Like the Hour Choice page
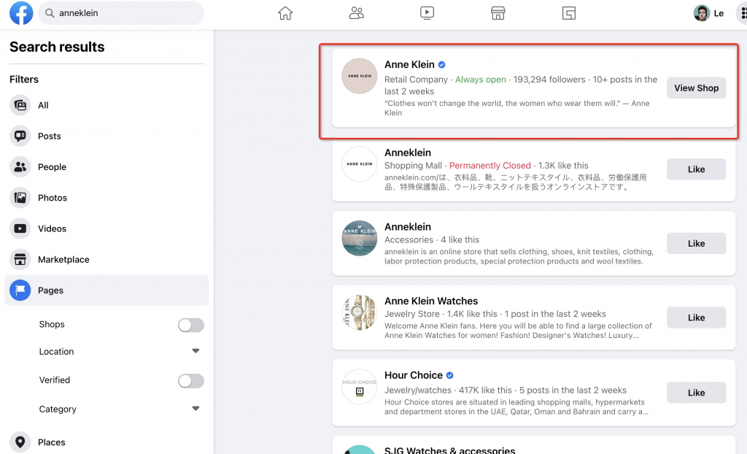Viewport: 747px width, 454px height. [x=696, y=393]
